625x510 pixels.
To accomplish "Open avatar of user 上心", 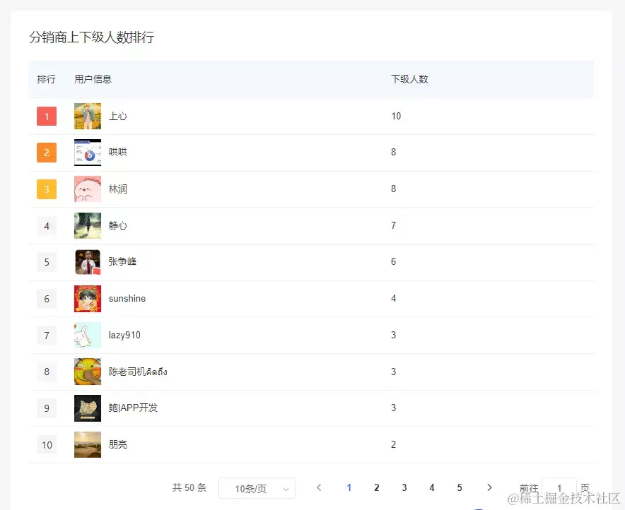I will coord(88,117).
